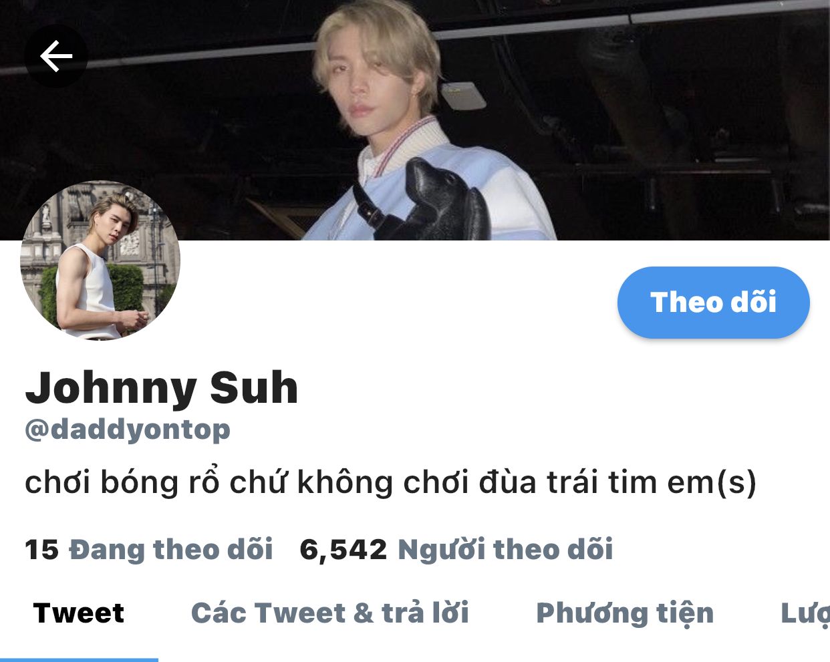The height and width of the screenshot is (662, 830).
Task: Open the Đang theo dõi following list
Action: [x=171, y=549]
